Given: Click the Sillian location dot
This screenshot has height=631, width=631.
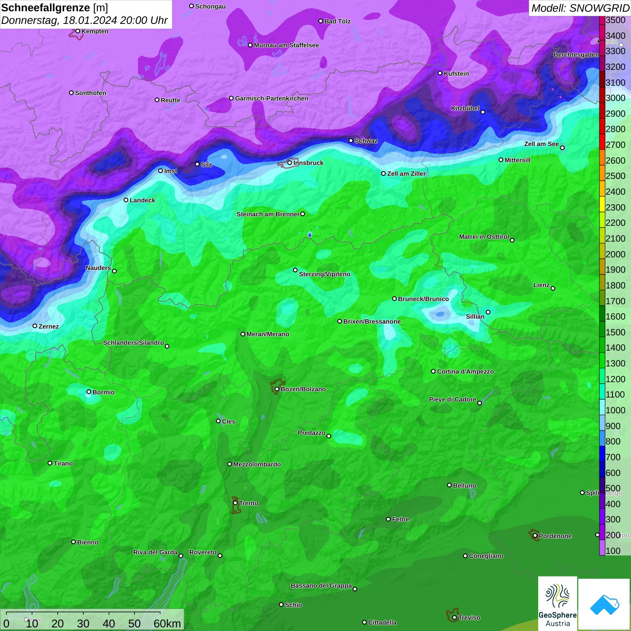Looking at the screenshot, I should [x=488, y=312].
